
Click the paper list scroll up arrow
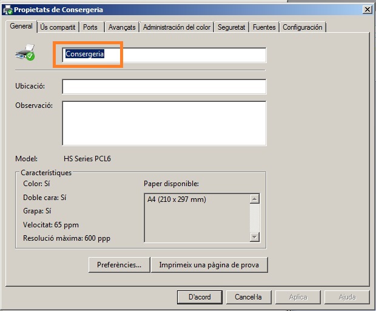click(x=255, y=199)
